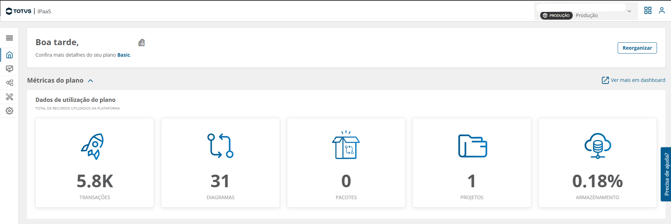
Task: Click the PROJETOS label
Action: [x=472, y=197]
